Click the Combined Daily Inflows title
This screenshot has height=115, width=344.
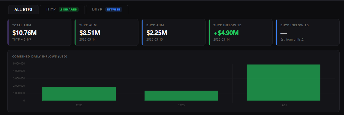tap(40, 56)
